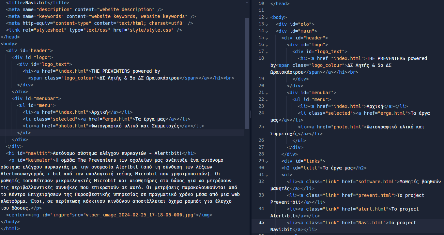Fold the div "olo" block at line 13

(267, 24)
